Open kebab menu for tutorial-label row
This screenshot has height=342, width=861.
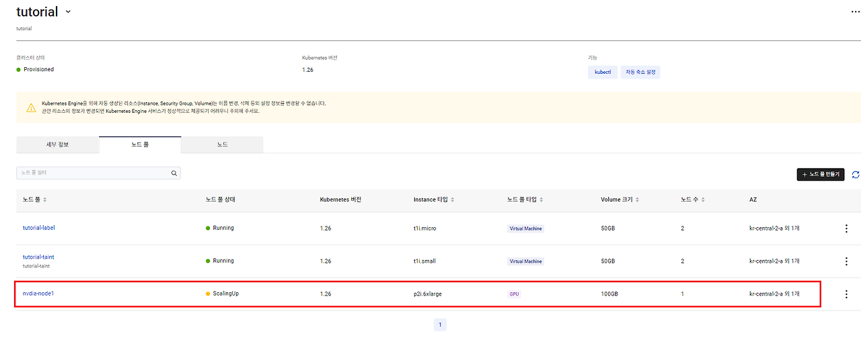point(846,228)
